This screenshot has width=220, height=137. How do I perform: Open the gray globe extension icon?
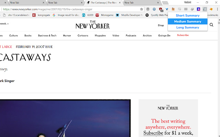click(x=192, y=9)
